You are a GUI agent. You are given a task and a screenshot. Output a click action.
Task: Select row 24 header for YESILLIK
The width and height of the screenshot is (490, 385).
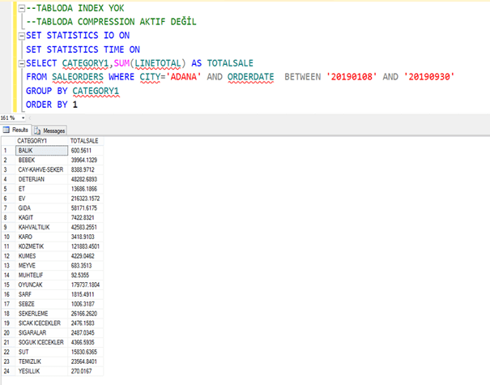[6, 370]
